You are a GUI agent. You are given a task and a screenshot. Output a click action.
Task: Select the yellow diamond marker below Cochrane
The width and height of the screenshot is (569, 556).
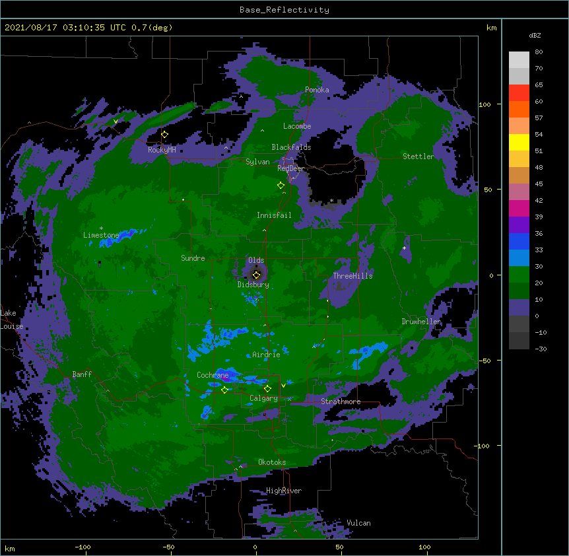[224, 390]
